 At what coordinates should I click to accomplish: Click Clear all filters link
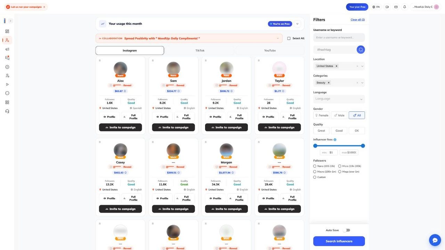point(358,20)
